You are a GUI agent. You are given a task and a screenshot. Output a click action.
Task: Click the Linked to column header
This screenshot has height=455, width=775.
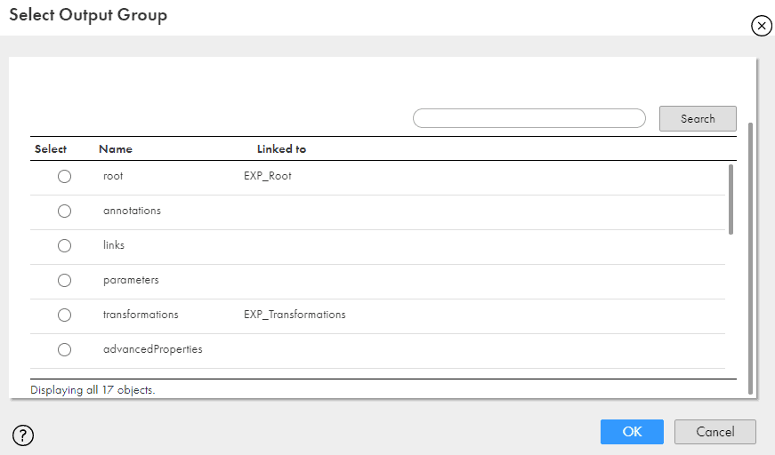click(x=281, y=149)
